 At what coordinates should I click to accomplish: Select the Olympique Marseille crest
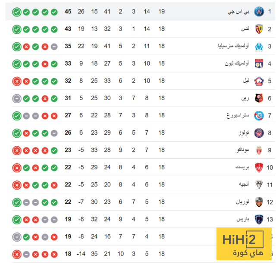tap(259, 46)
